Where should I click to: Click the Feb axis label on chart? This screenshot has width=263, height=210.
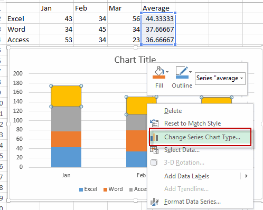pos(141,175)
